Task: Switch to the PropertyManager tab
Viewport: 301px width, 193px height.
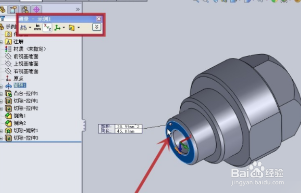Action: click(13, 9)
